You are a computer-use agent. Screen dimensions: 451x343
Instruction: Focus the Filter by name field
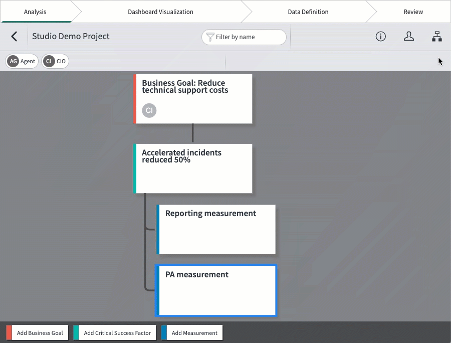click(244, 37)
